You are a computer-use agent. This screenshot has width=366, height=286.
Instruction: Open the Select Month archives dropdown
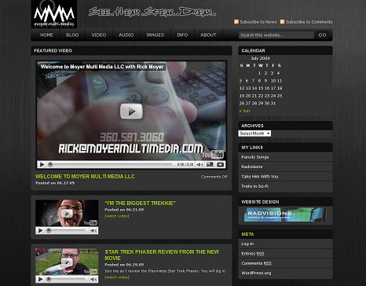point(254,134)
